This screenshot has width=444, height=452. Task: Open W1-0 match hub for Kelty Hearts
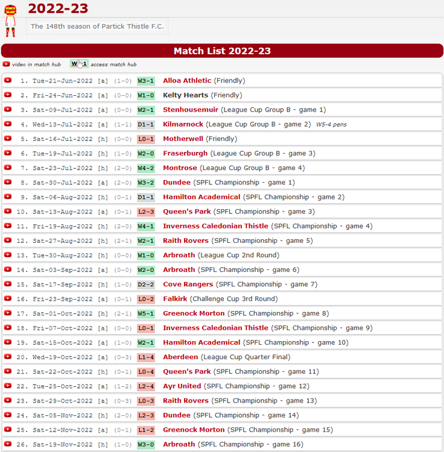[x=146, y=95]
